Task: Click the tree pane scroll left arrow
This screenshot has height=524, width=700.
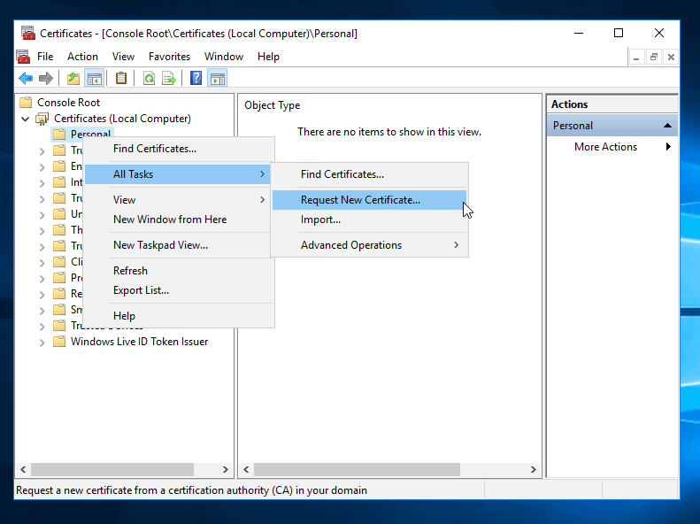Action: coord(23,469)
